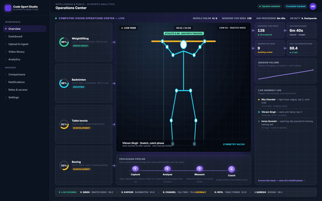322x201 pixels.
Task: Click the System nominal status pill
Action: (269, 6)
